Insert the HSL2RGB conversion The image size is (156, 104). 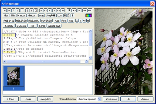(21, 21)
